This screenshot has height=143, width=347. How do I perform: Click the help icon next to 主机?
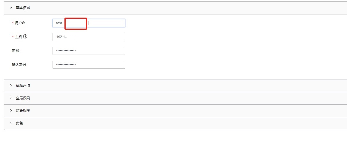click(25, 37)
